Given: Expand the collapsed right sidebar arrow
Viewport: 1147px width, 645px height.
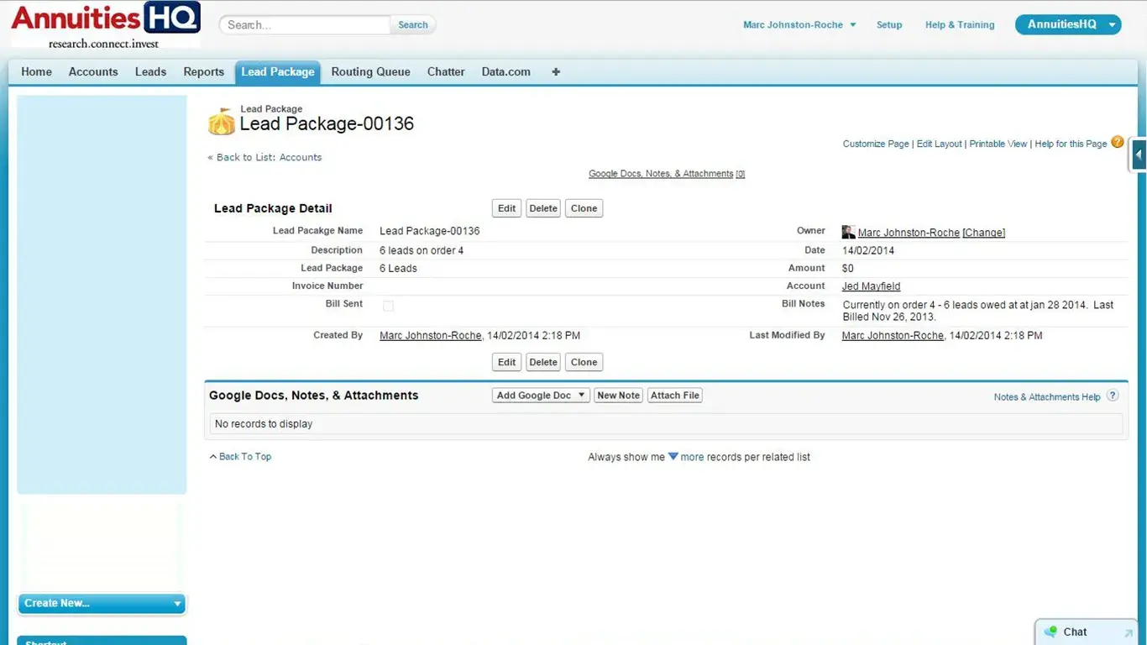Looking at the screenshot, I should pyautogui.click(x=1139, y=155).
